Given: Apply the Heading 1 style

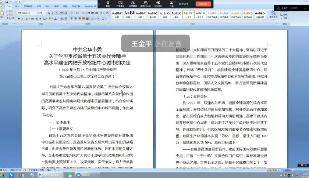Looking at the screenshot, I should pyautogui.click(x=129, y=14).
